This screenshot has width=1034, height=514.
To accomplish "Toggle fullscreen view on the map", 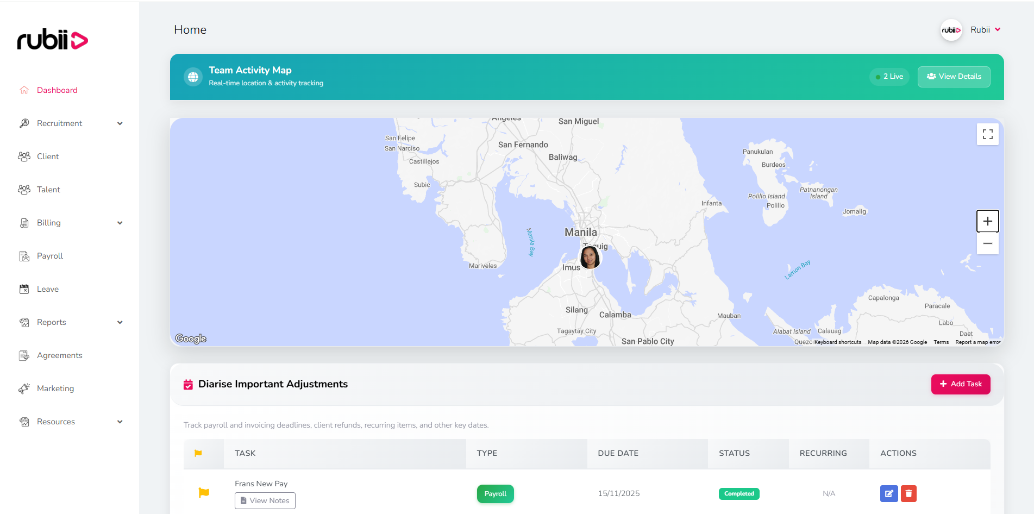I will 988,134.
